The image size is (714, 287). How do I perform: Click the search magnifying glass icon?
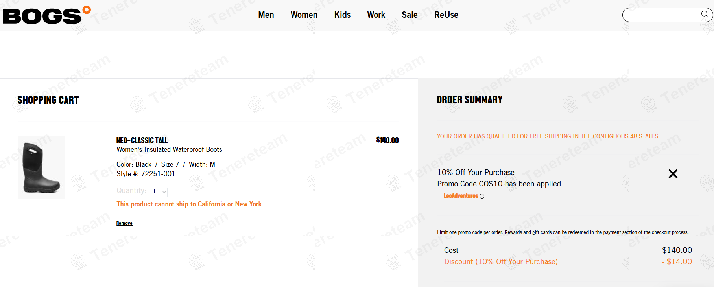[x=705, y=15]
